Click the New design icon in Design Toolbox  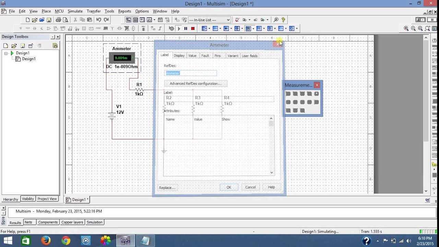pyautogui.click(x=5, y=46)
